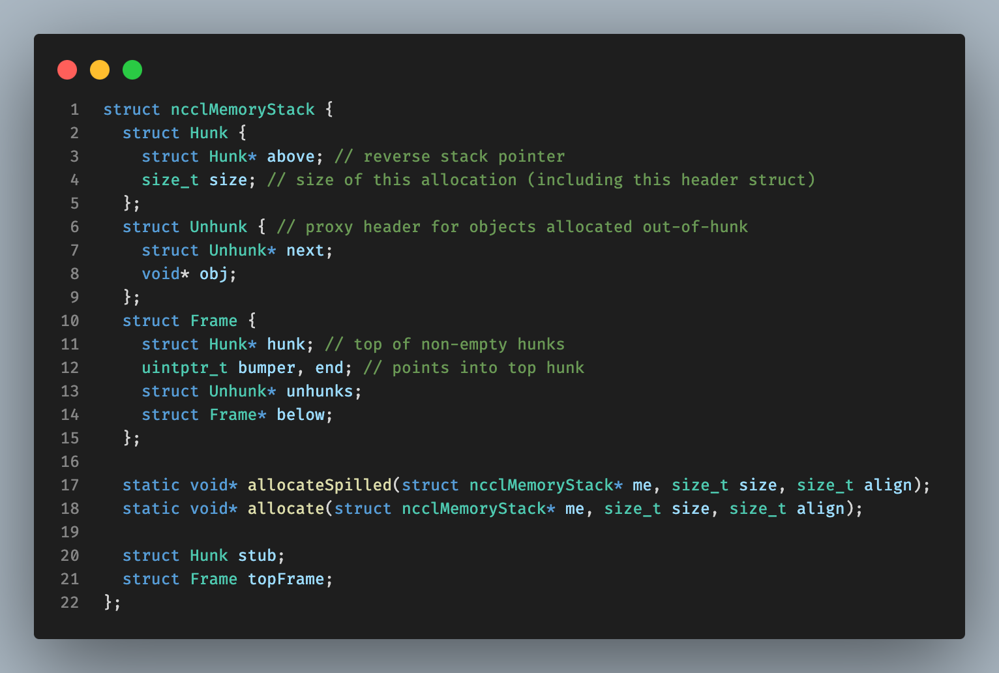999x673 pixels.
Task: Click line number 22 in the gutter
Action: coord(70,603)
